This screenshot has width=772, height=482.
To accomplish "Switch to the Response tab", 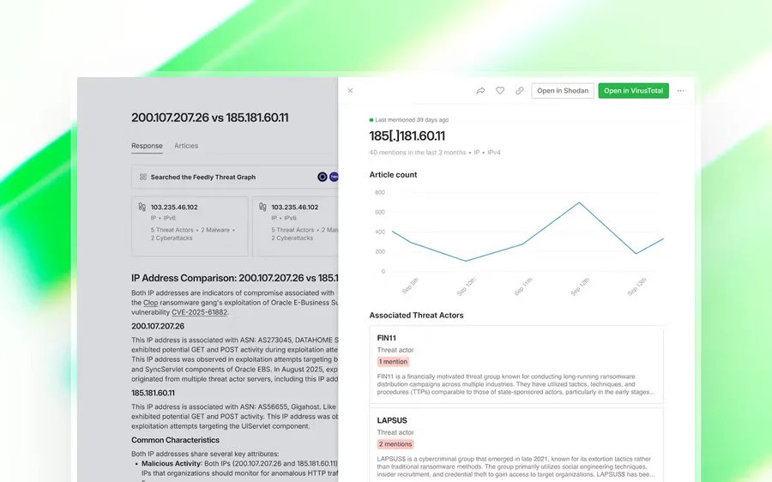I will pyautogui.click(x=147, y=146).
